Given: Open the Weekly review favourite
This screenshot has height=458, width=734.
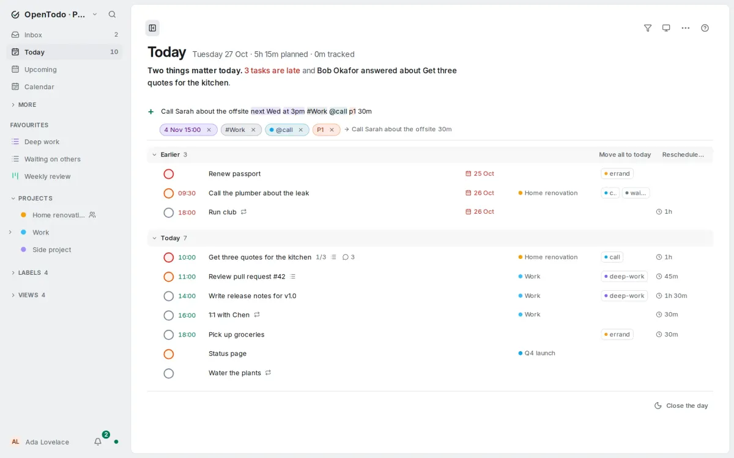Looking at the screenshot, I should 64,176.
